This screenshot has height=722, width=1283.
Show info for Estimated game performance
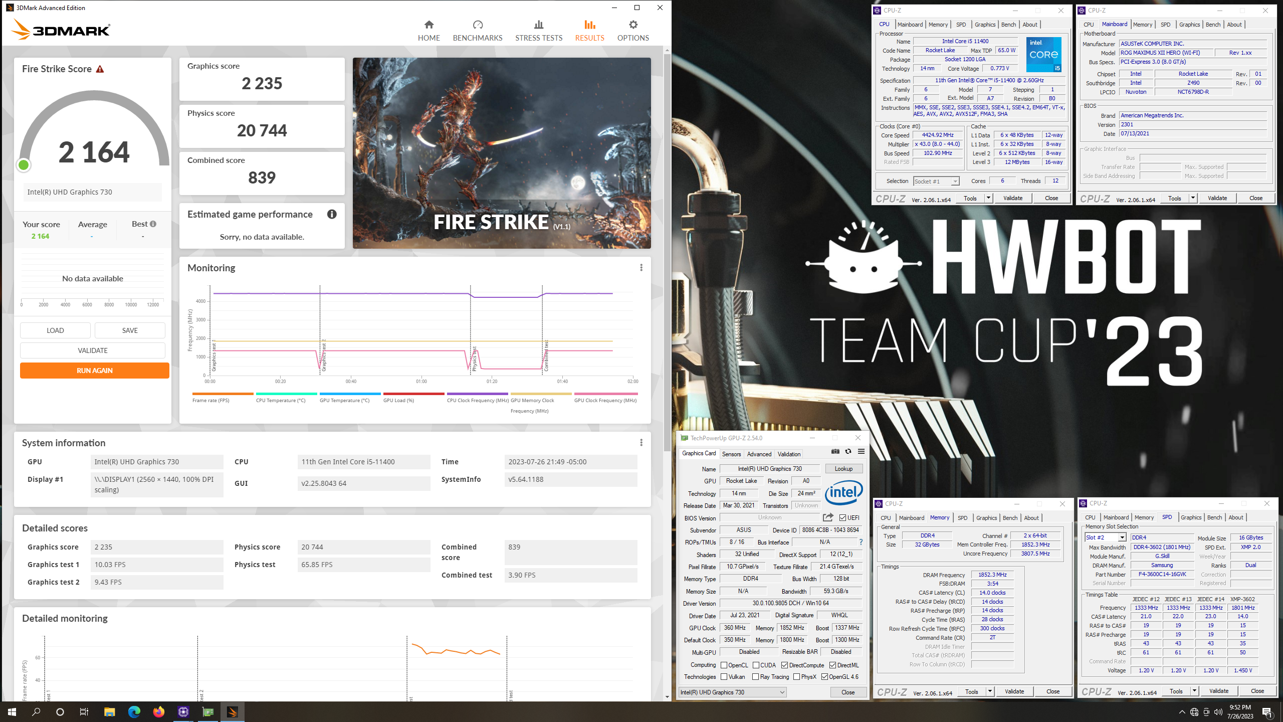tap(332, 214)
